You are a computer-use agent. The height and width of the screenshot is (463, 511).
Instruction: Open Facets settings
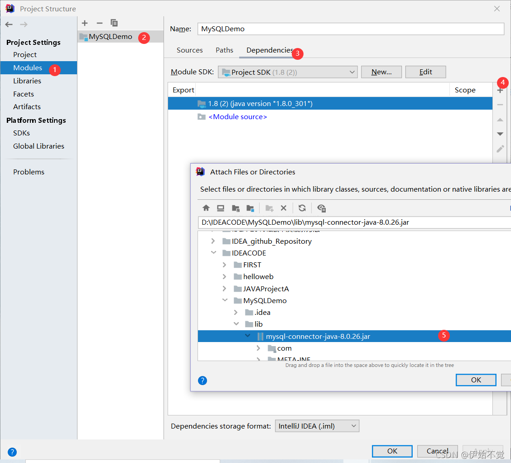coord(24,94)
